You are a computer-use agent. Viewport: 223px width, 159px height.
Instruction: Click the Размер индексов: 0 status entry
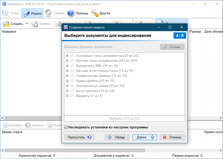[x=187, y=156]
